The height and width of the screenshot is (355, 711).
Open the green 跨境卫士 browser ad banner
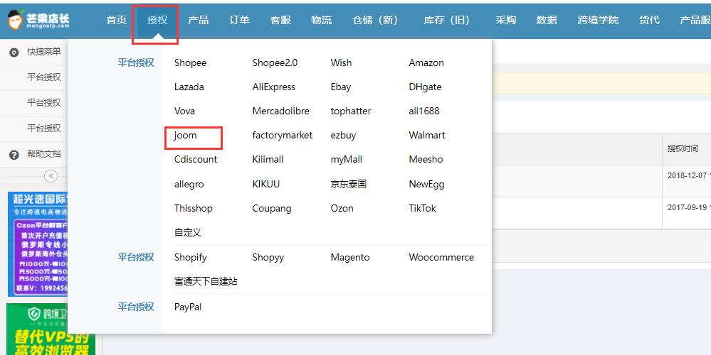(51, 329)
